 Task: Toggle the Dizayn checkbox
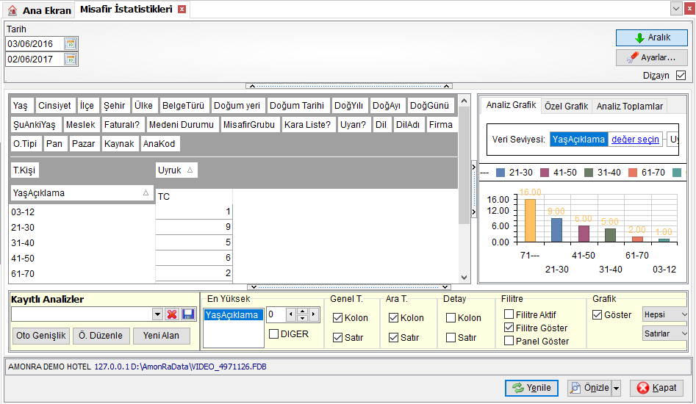click(x=681, y=76)
